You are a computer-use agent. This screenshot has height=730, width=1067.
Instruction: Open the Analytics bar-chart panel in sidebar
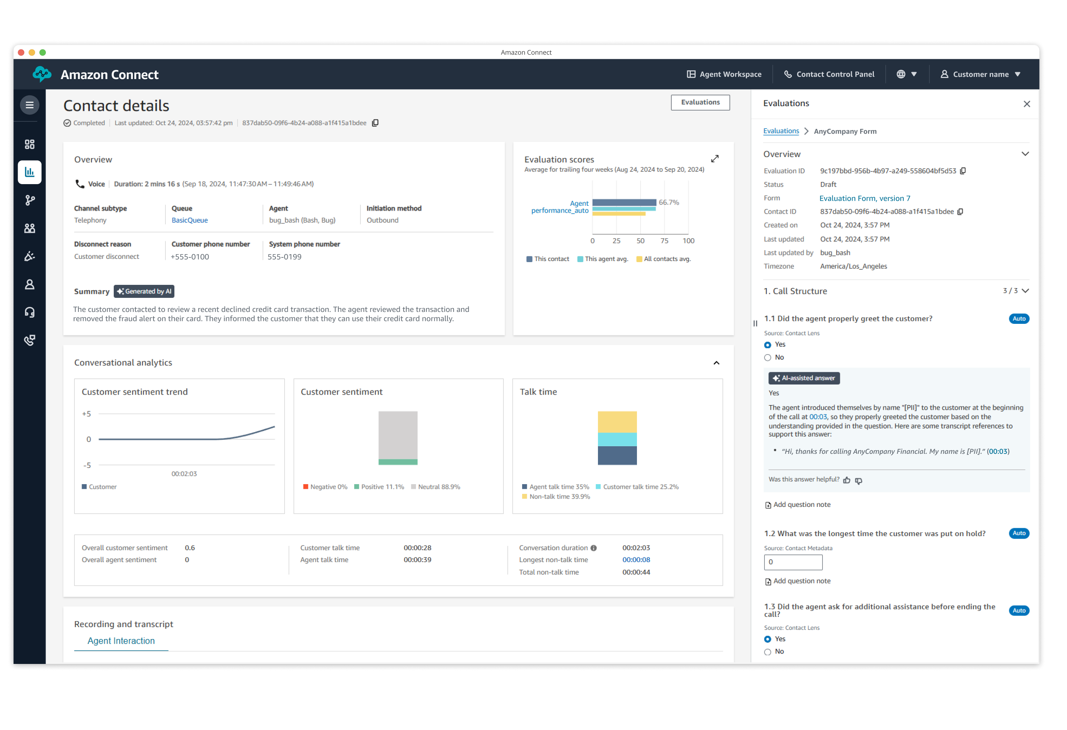(29, 172)
